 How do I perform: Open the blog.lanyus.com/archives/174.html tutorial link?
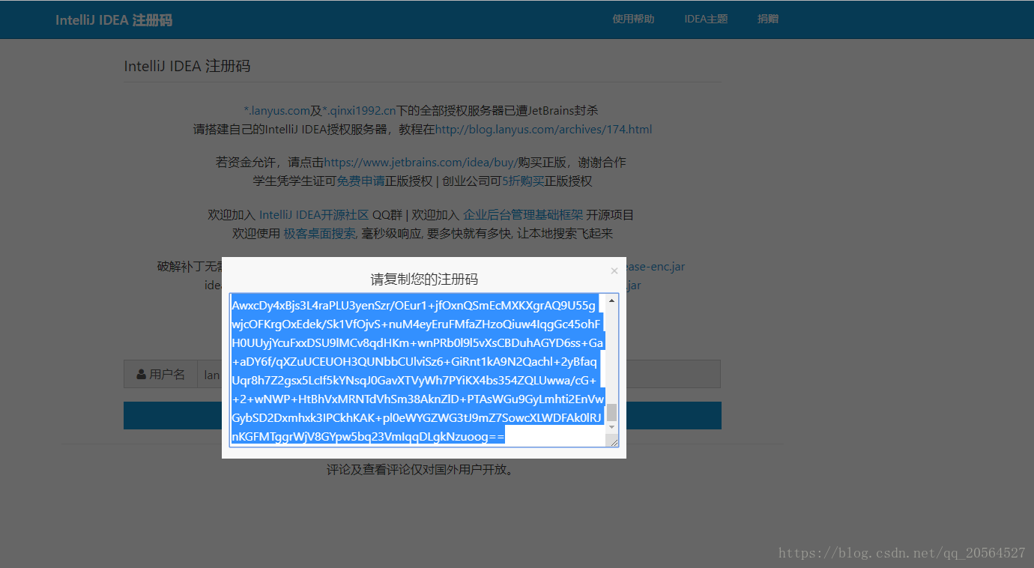point(543,129)
